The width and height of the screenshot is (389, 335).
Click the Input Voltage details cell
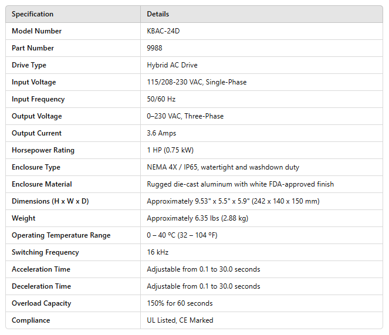pyautogui.click(x=197, y=82)
